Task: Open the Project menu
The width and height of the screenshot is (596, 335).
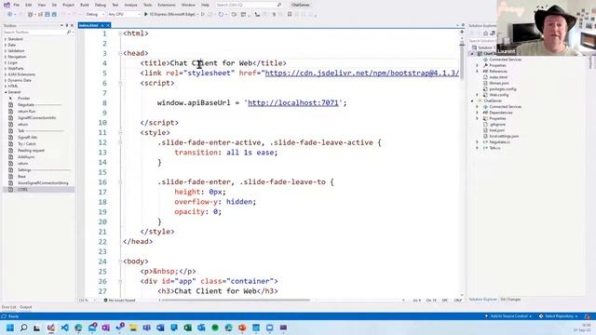Action: (68, 5)
